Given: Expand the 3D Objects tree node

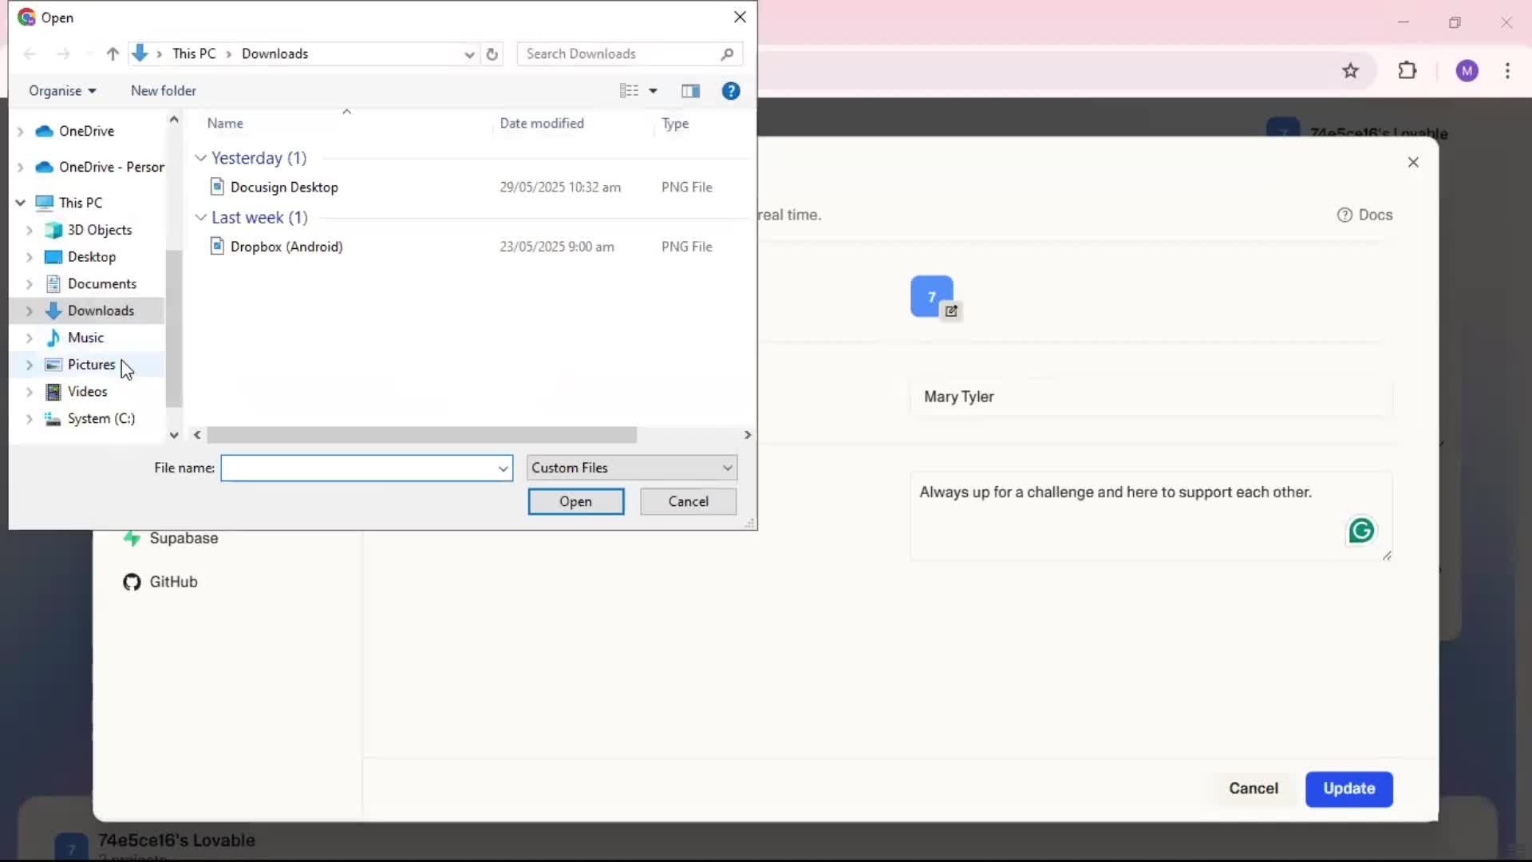Looking at the screenshot, I should click(30, 230).
